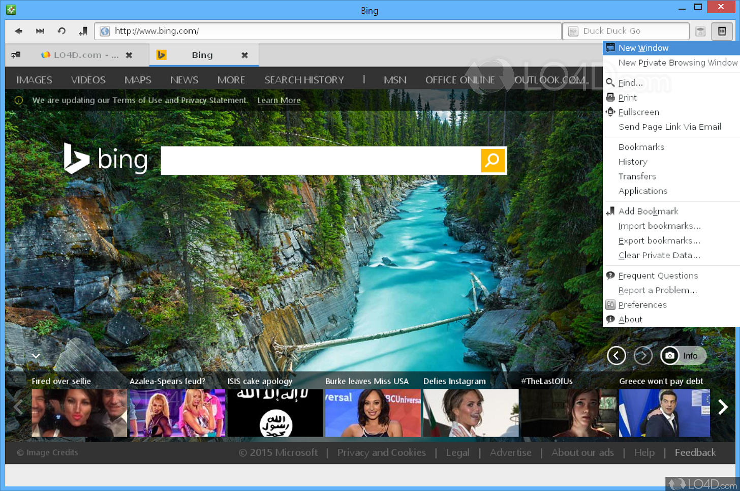The width and height of the screenshot is (740, 491).
Task: Select Fullscreen in the menu
Action: point(671,112)
